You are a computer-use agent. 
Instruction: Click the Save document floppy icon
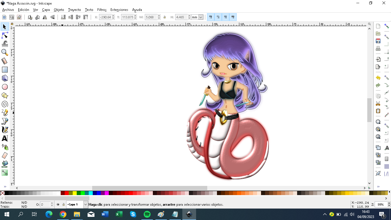point(378,41)
